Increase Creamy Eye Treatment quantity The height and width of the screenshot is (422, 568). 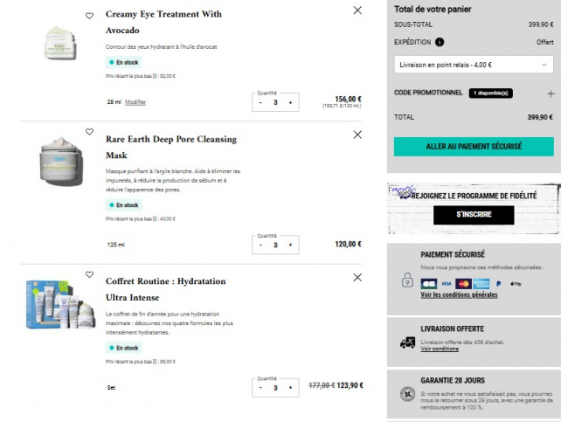click(290, 102)
